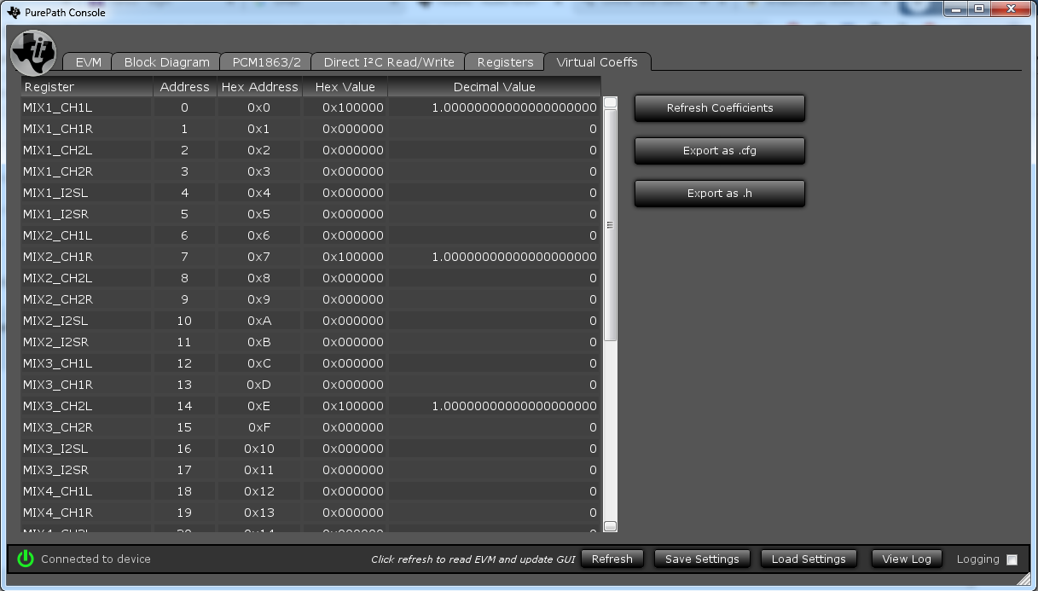Open the Block Diagram tab
1038x591 pixels.
(166, 62)
